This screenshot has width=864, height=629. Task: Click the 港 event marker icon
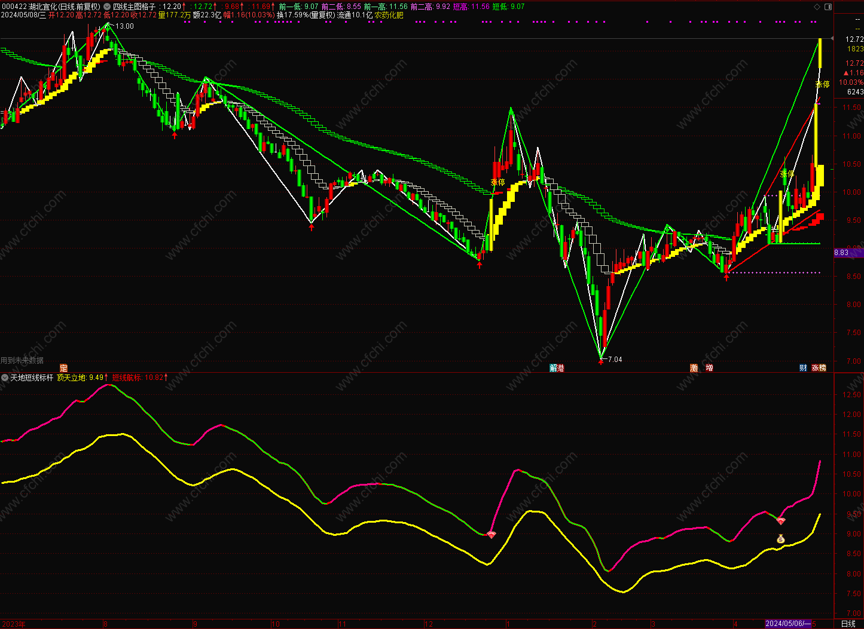561,368
